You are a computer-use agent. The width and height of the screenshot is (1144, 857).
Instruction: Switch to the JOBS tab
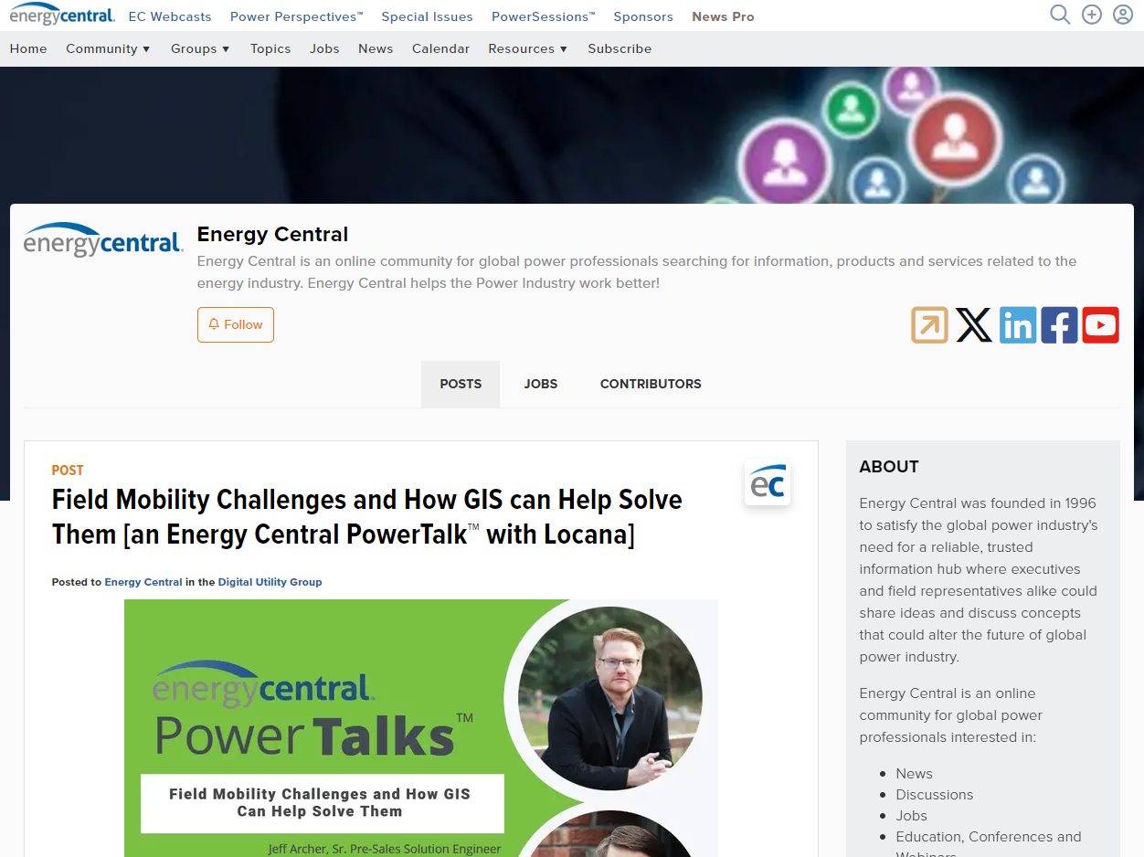click(x=541, y=384)
